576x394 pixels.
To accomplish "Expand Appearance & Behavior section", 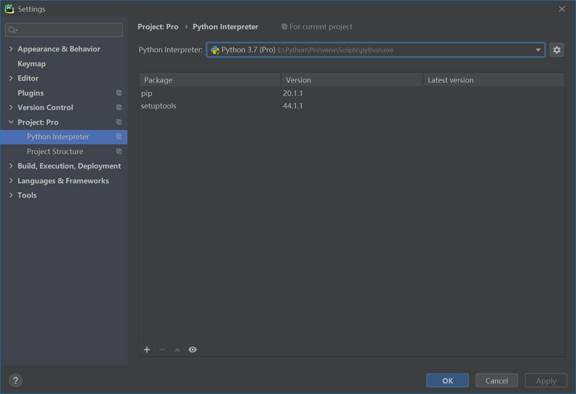I will 11,49.
